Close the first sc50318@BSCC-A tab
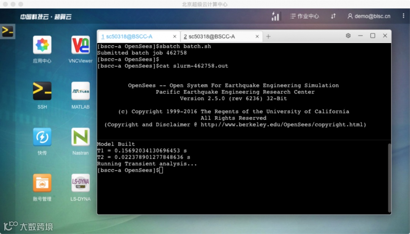The width and height of the screenshot is (410, 234). pyautogui.click(x=175, y=36)
